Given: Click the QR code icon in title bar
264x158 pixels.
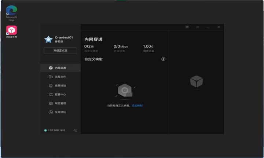Looking at the screenshot, I should [187, 27].
